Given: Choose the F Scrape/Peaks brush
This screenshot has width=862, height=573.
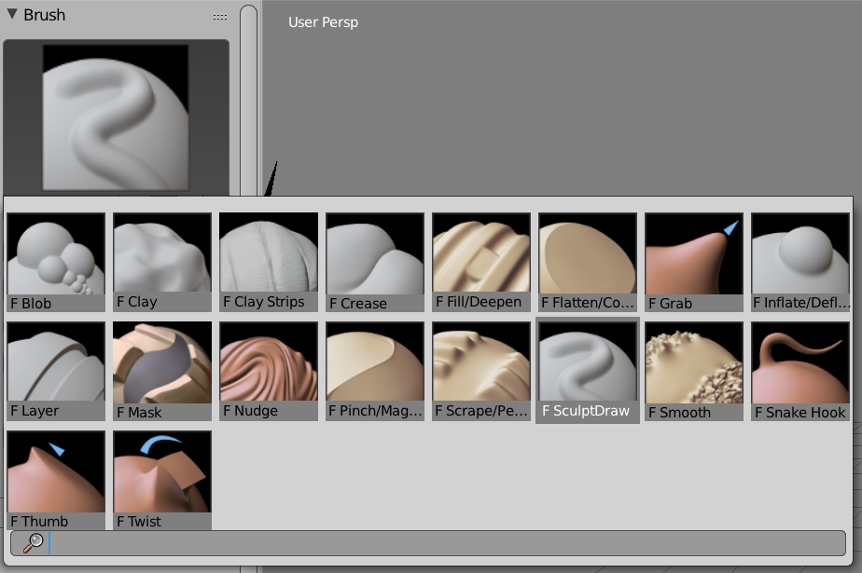Looking at the screenshot, I should 480,370.
